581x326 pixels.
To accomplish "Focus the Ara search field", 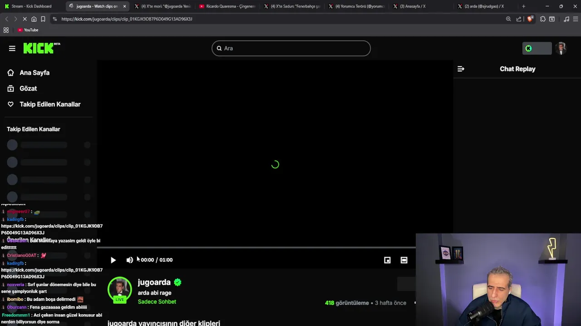I will [291, 48].
